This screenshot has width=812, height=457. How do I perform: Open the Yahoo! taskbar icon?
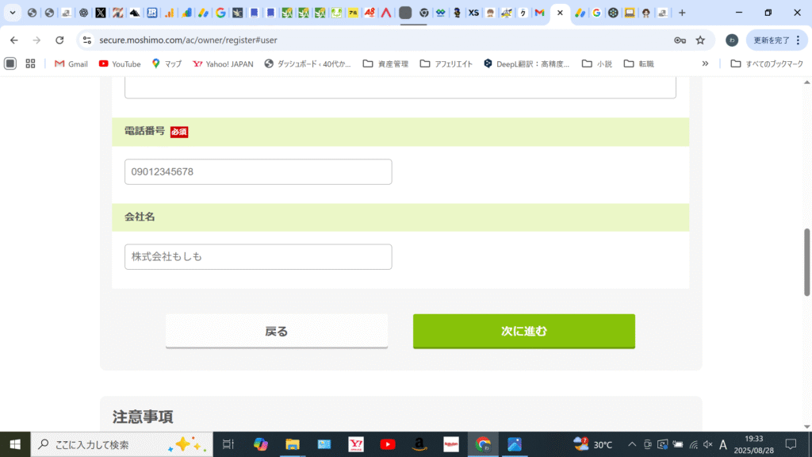(x=356, y=444)
